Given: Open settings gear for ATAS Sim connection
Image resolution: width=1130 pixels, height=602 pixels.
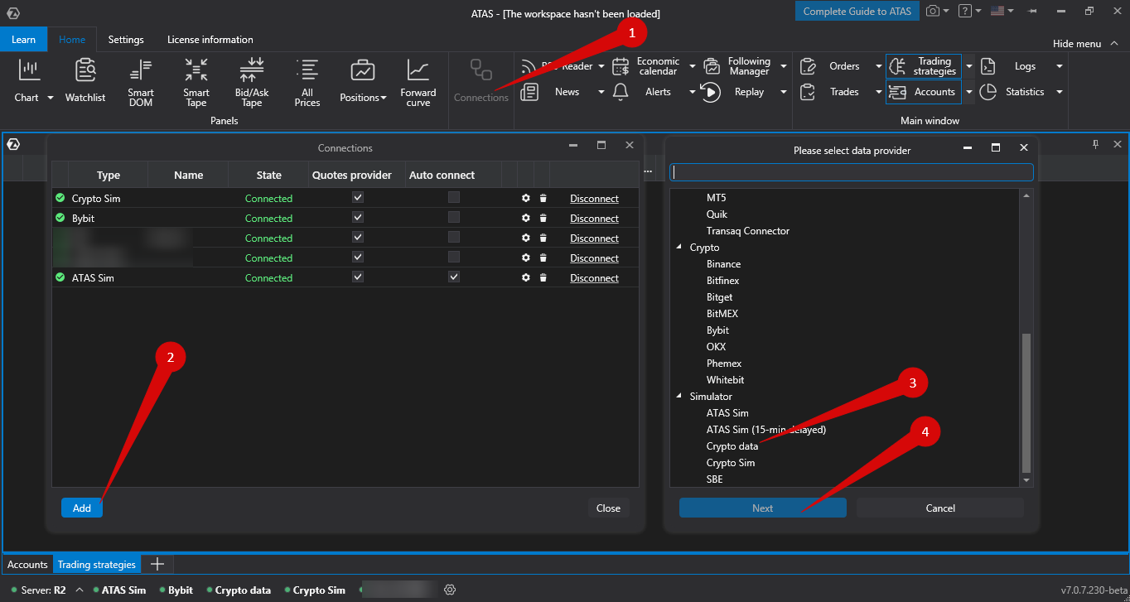Looking at the screenshot, I should pyautogui.click(x=525, y=278).
